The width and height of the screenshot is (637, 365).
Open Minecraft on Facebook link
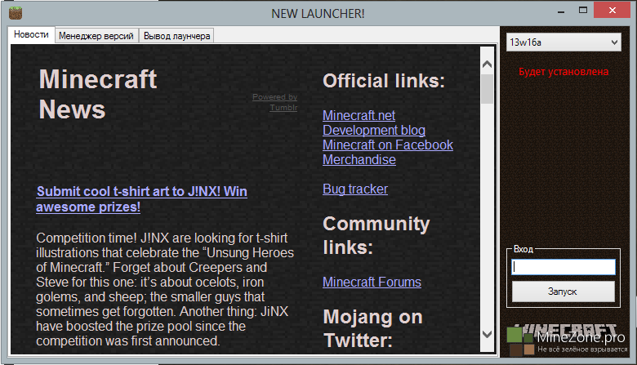(387, 145)
